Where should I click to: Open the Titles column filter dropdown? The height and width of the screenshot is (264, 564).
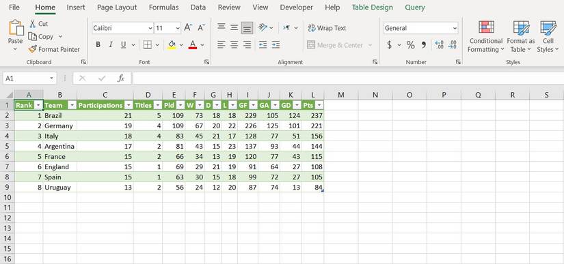(x=157, y=105)
